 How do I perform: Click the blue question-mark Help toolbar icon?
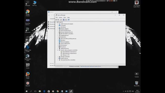[x=64, y=20]
